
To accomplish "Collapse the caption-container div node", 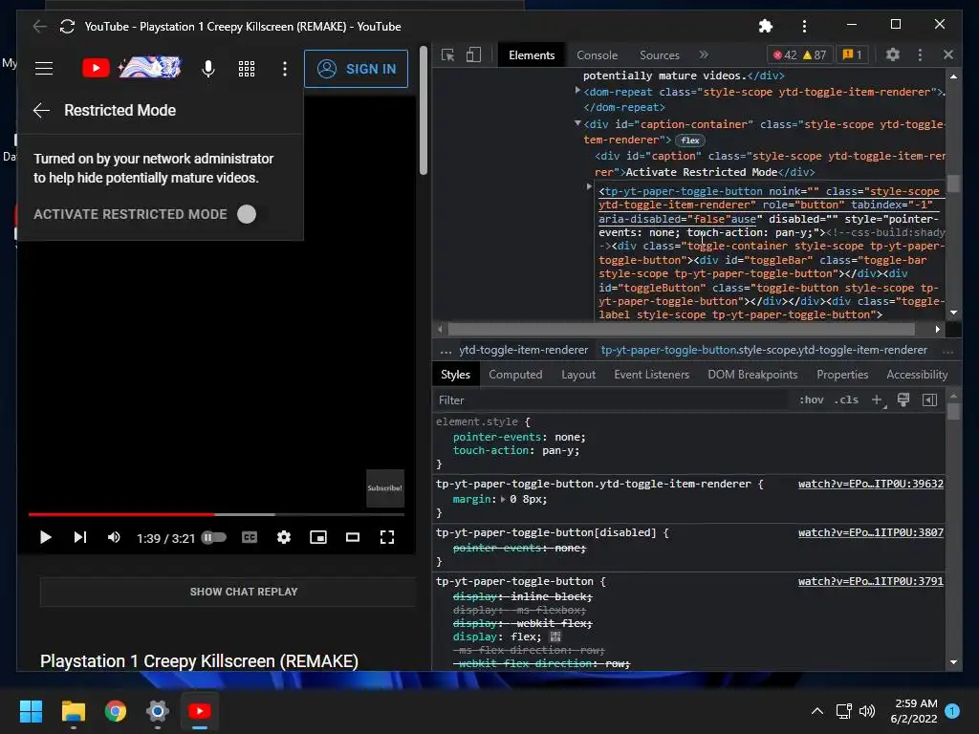I will coord(577,123).
